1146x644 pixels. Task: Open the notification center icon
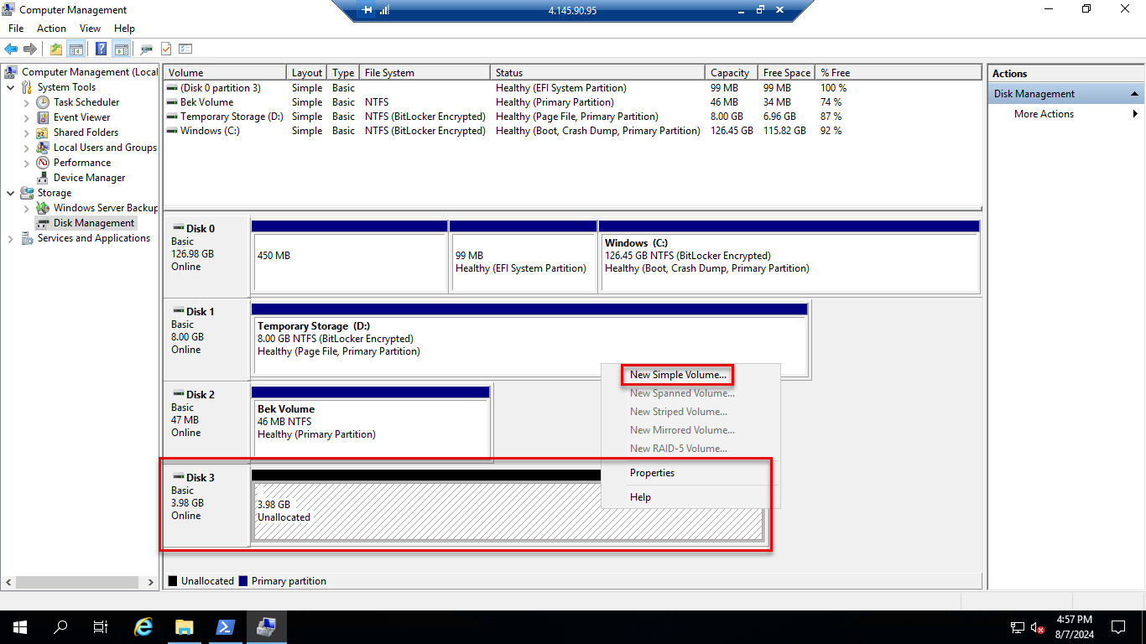[x=1117, y=627]
